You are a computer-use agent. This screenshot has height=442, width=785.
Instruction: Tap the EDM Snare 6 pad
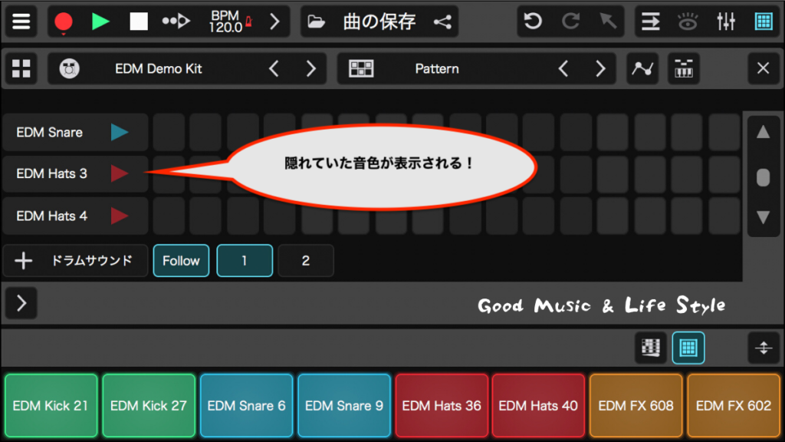[246, 405]
